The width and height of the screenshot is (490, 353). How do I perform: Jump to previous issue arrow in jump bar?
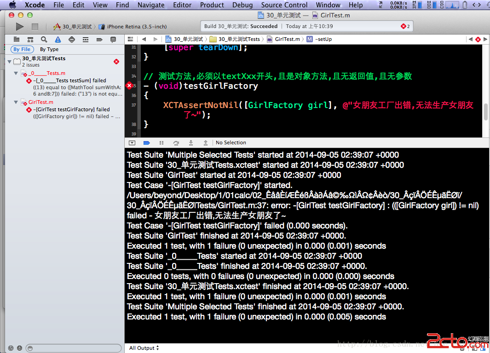[x=471, y=40]
